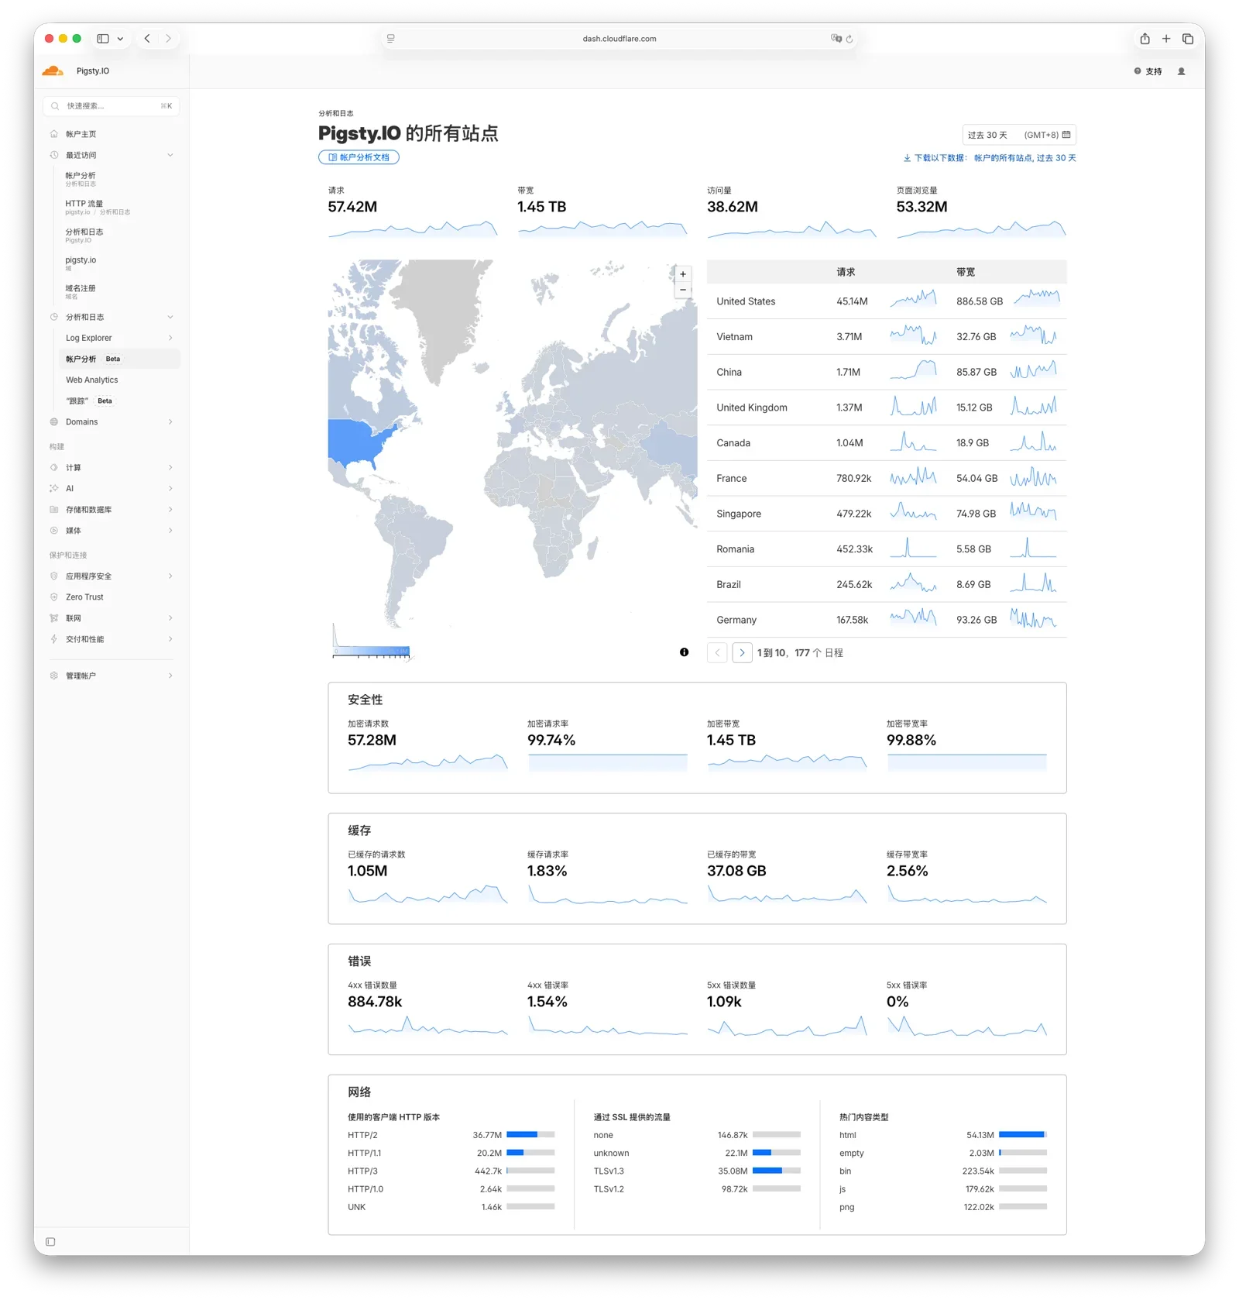Select Zero Trust in the sidebar
Screen dimensions: 1239x1300
84,597
